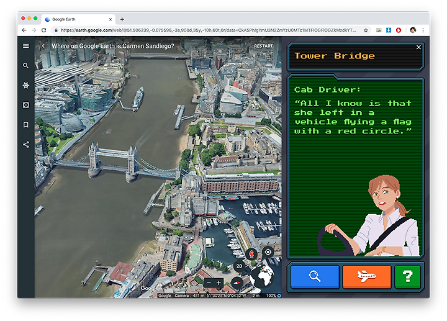447x321 pixels.
Task: Bookmark this page with the star icon
Action: pyautogui.click(x=366, y=30)
